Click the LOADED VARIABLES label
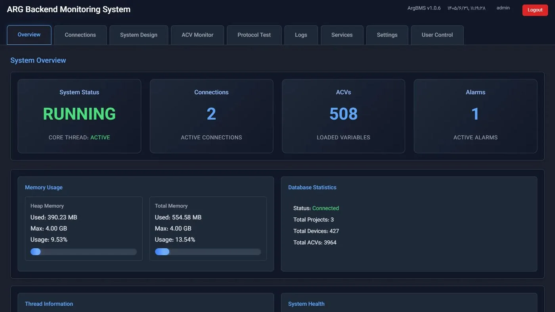The image size is (555, 312). [343, 137]
